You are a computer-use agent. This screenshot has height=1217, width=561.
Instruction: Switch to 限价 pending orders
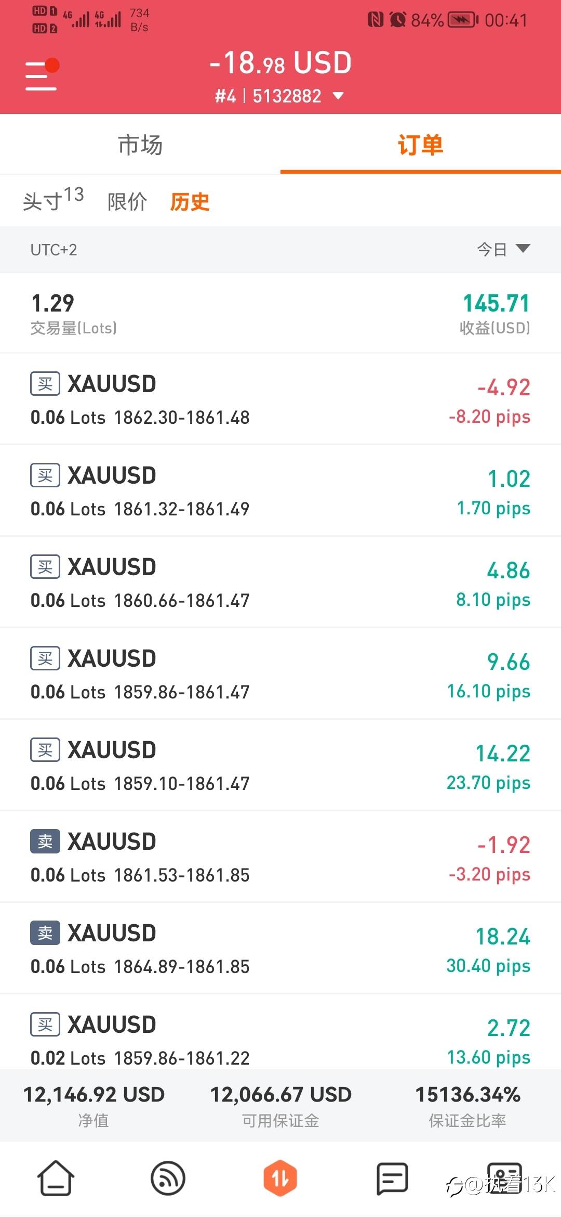tap(127, 202)
